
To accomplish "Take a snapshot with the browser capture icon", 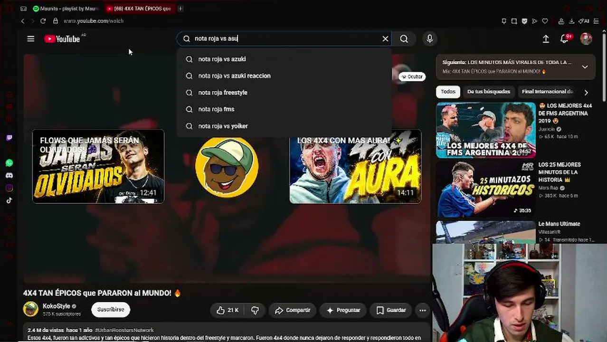I will [x=514, y=21].
